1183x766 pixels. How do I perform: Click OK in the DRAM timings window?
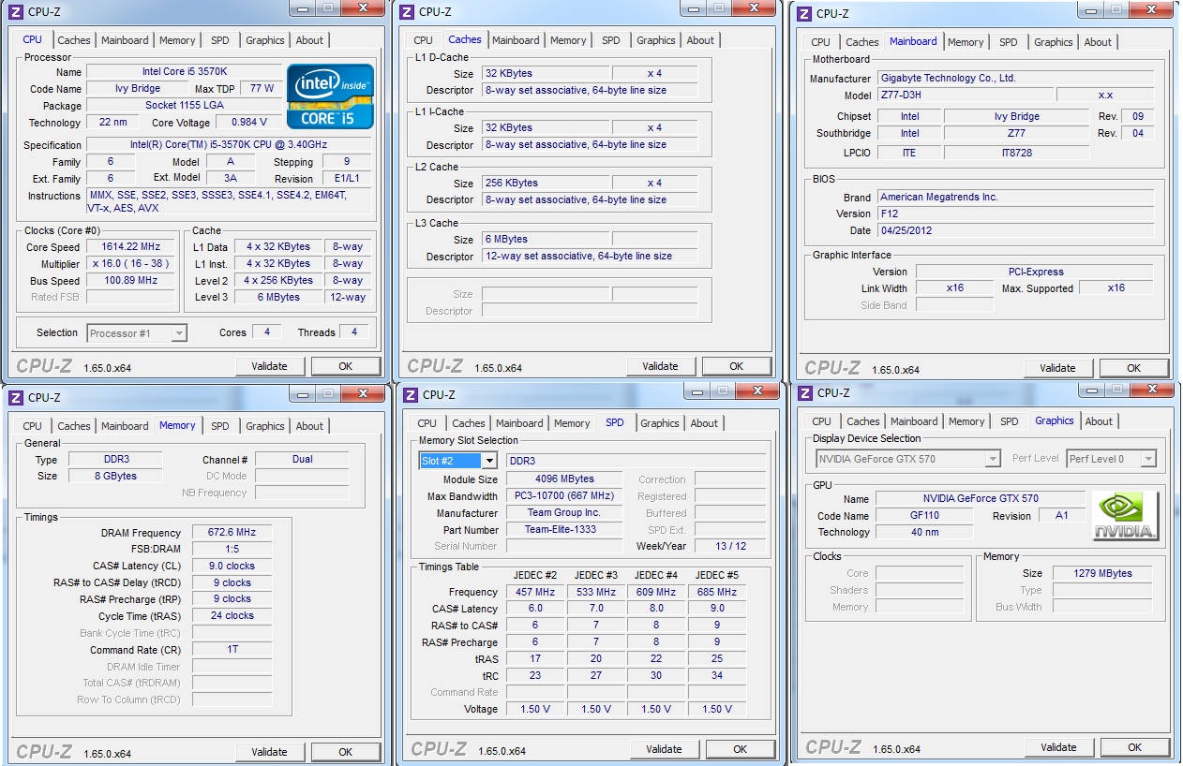pos(346,752)
